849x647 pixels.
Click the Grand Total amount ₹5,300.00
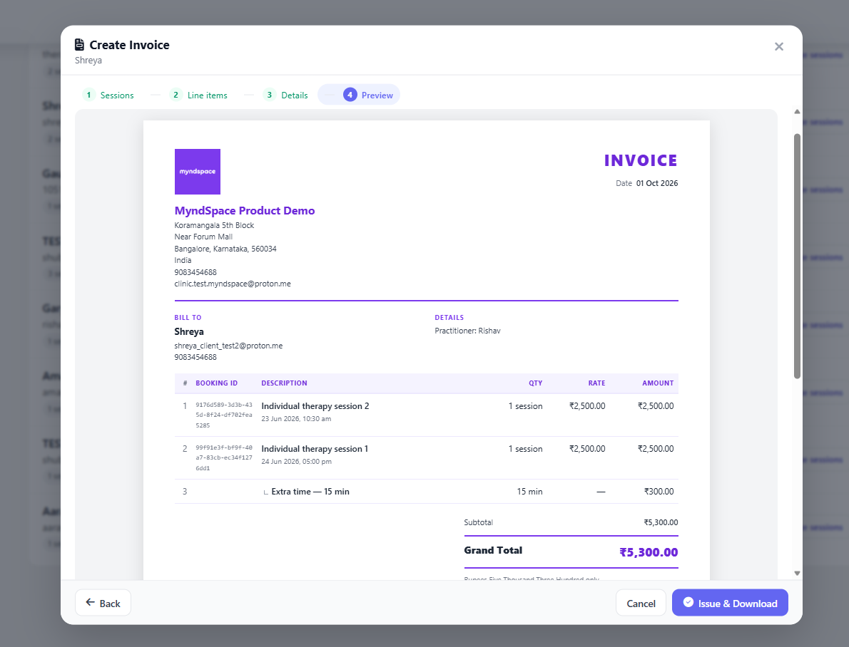click(649, 552)
